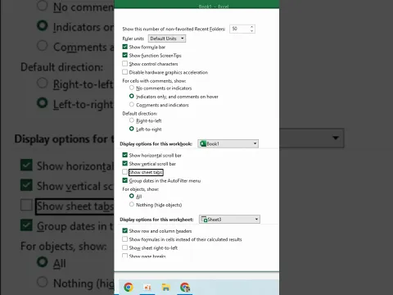Click the Display options for this workbook heading
This screenshot has height=295, width=393.
tap(156, 144)
